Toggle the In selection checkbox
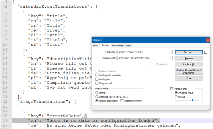The height and width of the screenshot is (129, 213). [x=155, y=64]
